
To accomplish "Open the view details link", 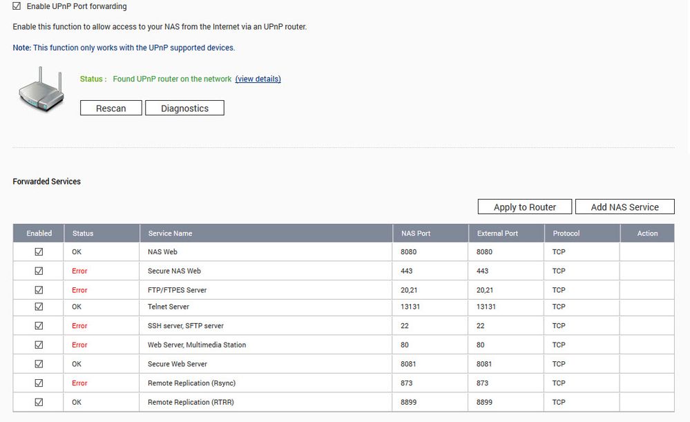I will 258,79.
